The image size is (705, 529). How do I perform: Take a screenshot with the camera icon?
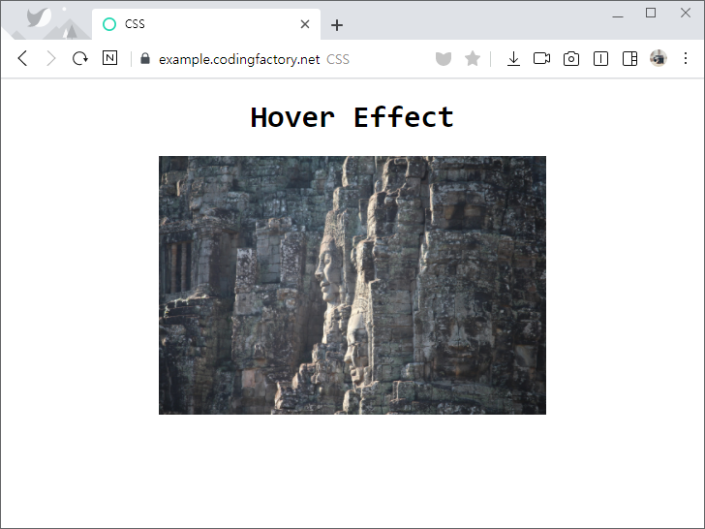[571, 58]
